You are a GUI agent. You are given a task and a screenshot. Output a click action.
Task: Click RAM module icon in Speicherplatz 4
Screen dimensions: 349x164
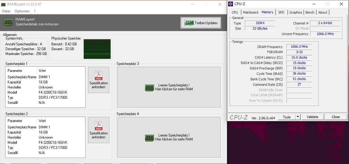(149, 138)
